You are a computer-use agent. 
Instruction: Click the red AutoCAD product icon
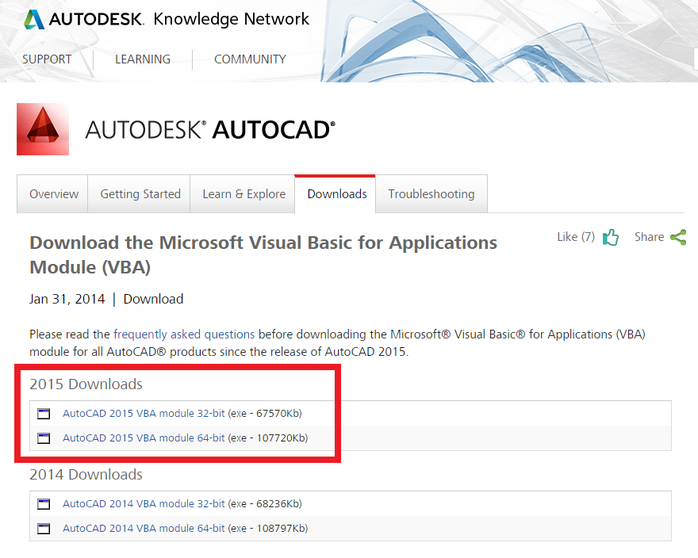(43, 129)
